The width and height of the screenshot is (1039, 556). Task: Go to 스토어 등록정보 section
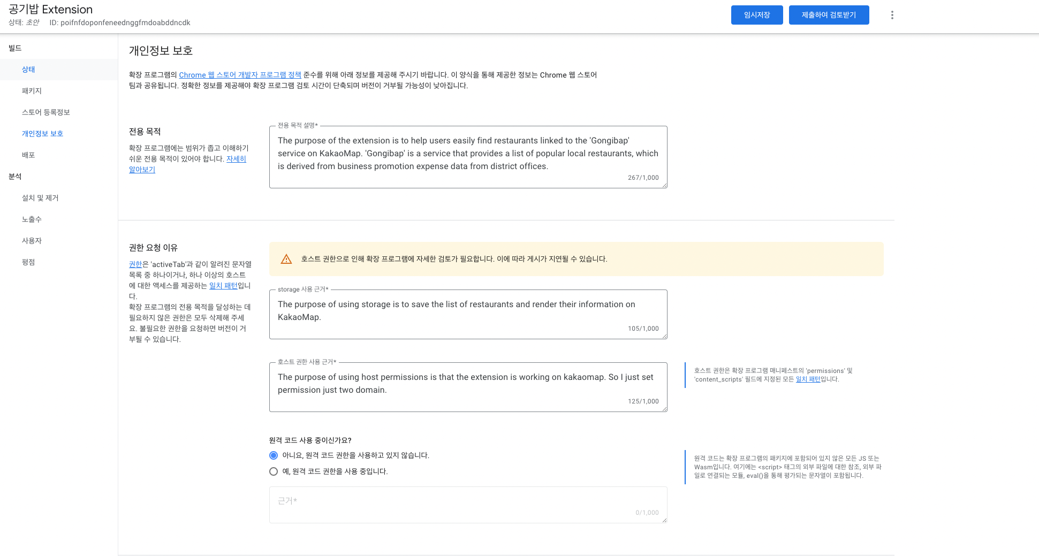click(46, 112)
